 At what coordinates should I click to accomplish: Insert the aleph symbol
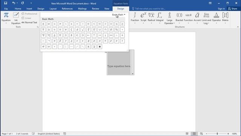(x=88, y=47)
